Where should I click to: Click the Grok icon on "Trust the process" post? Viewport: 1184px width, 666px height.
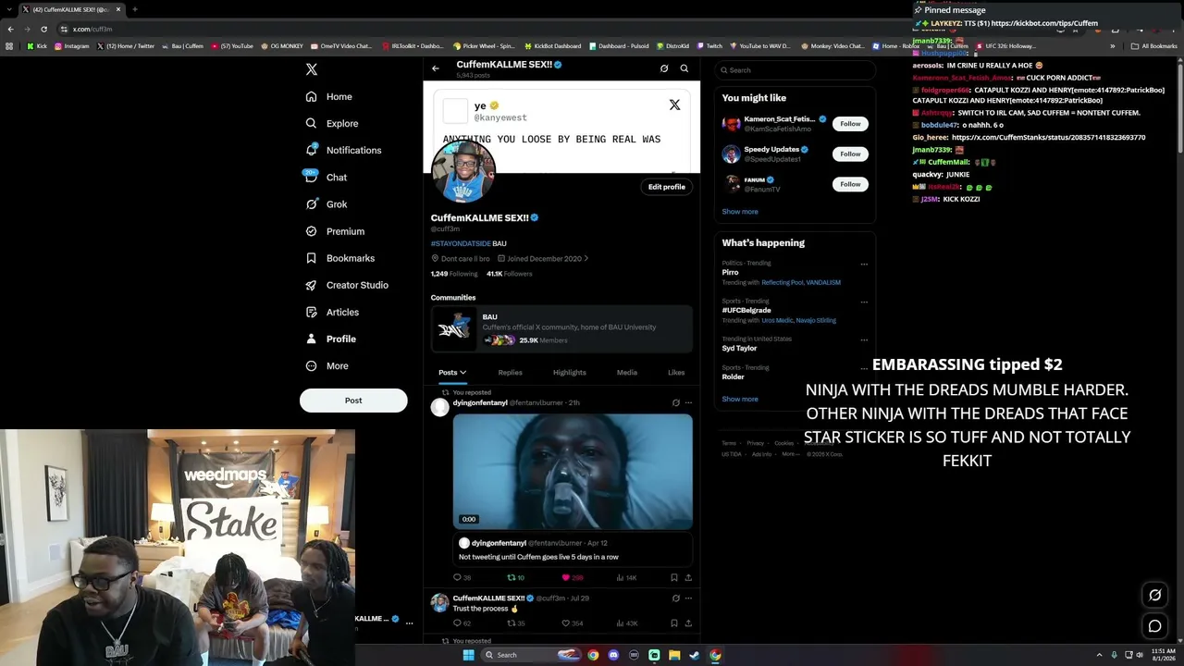675,598
